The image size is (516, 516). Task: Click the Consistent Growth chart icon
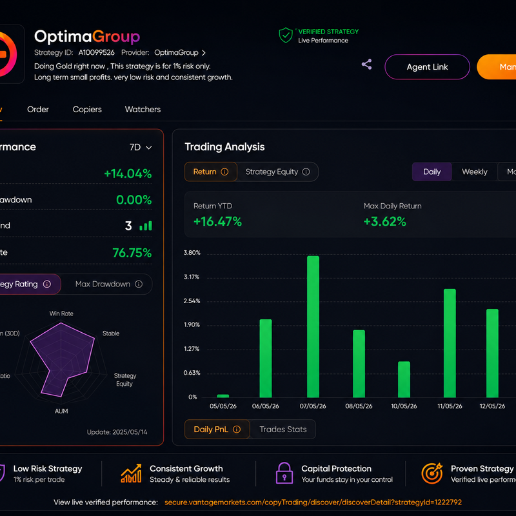(131, 473)
